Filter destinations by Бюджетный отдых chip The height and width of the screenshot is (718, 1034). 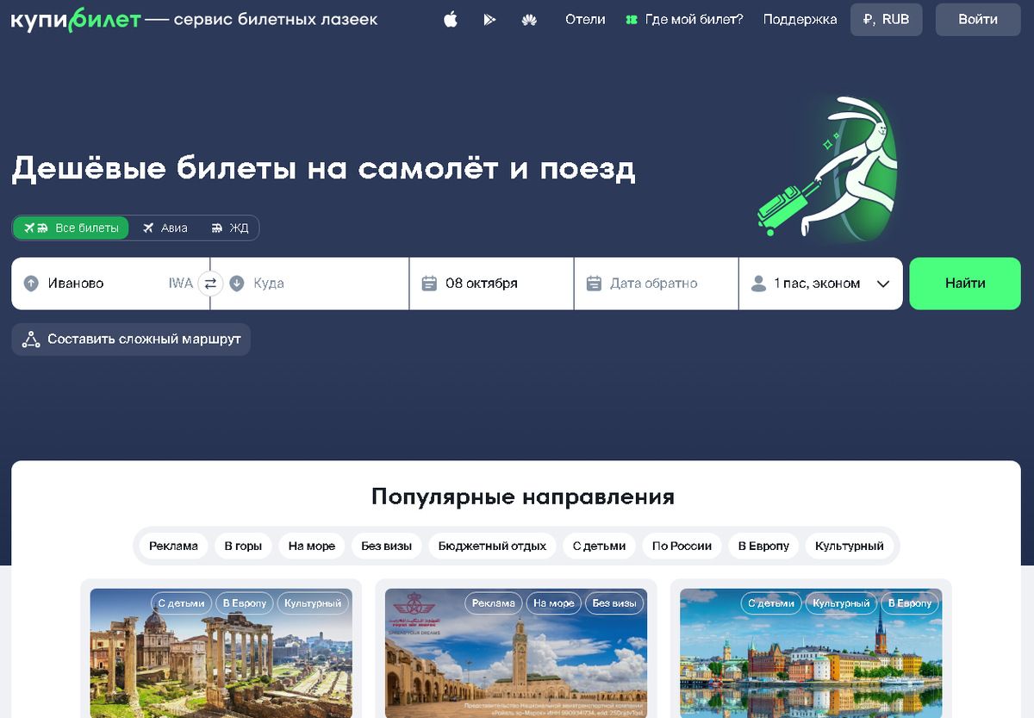coord(492,546)
